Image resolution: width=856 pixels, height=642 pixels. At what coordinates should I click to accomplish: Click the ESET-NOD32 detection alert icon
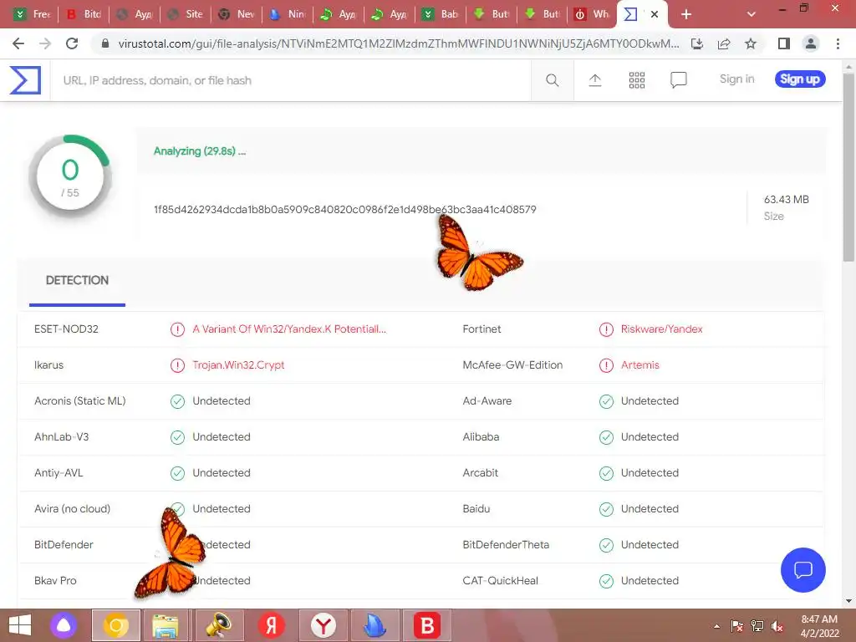point(177,329)
